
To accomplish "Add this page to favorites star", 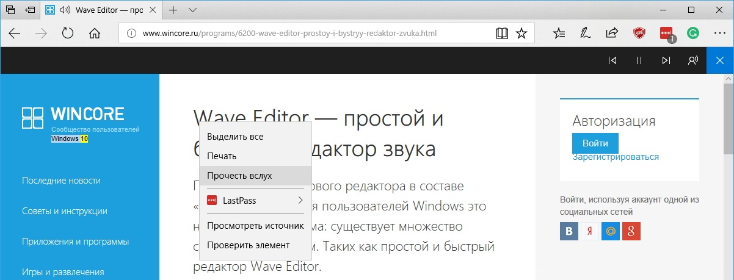I will [521, 34].
